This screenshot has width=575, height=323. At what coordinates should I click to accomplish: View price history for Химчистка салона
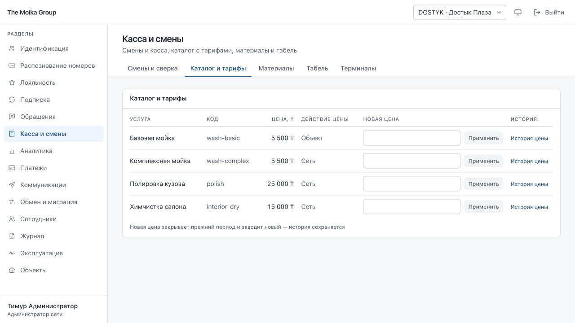click(x=529, y=207)
